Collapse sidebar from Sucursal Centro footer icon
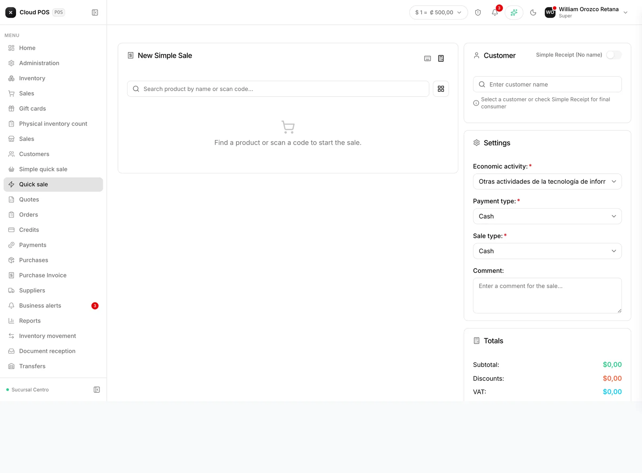 (x=97, y=390)
